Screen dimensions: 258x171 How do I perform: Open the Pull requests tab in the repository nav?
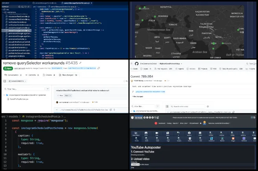[x=163, y=69]
